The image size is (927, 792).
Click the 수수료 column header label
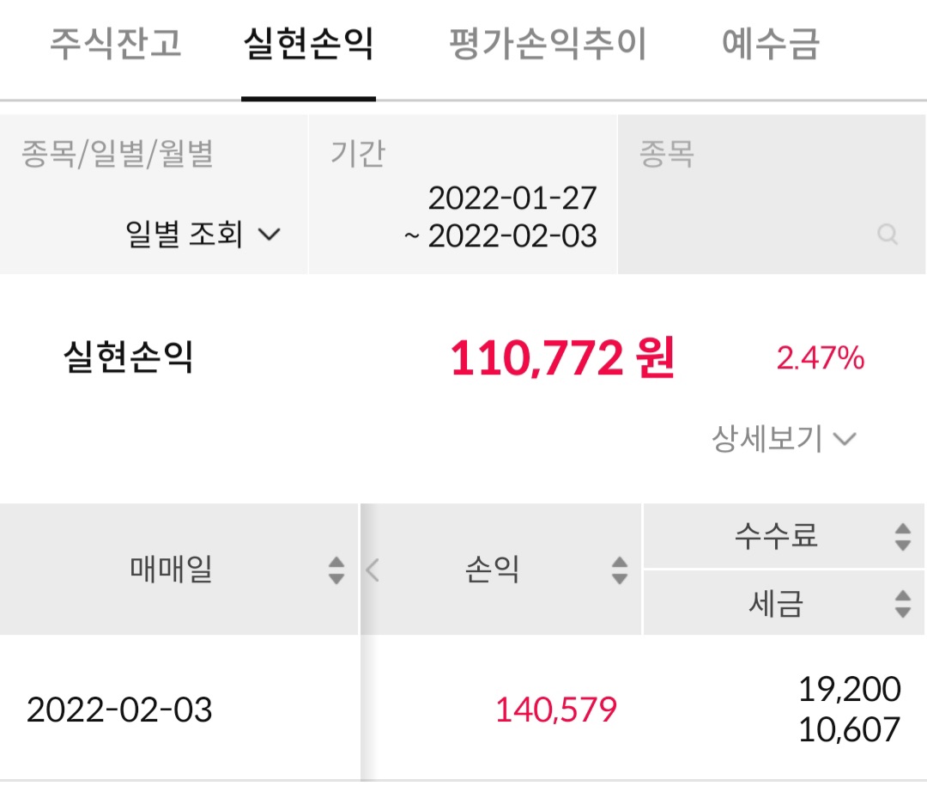(776, 536)
